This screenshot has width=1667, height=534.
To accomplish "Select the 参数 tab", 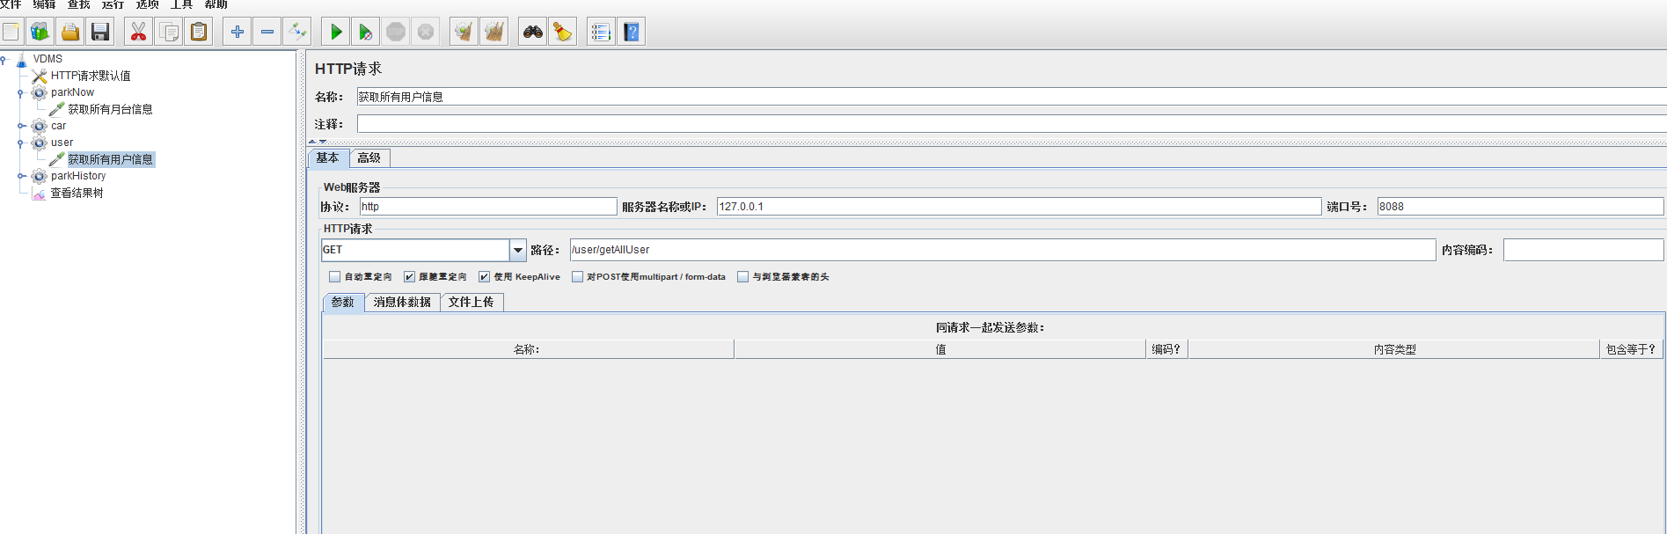I will (x=343, y=303).
